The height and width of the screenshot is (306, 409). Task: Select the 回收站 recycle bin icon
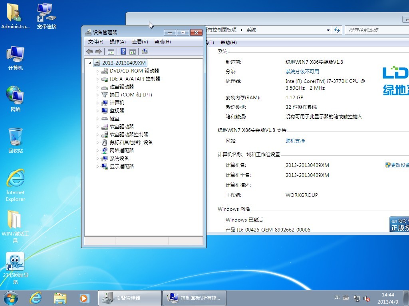tap(16, 141)
